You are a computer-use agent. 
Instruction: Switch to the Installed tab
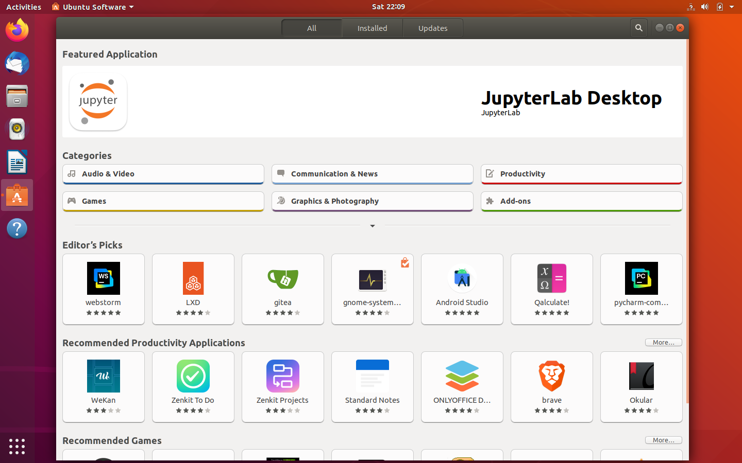point(373,28)
